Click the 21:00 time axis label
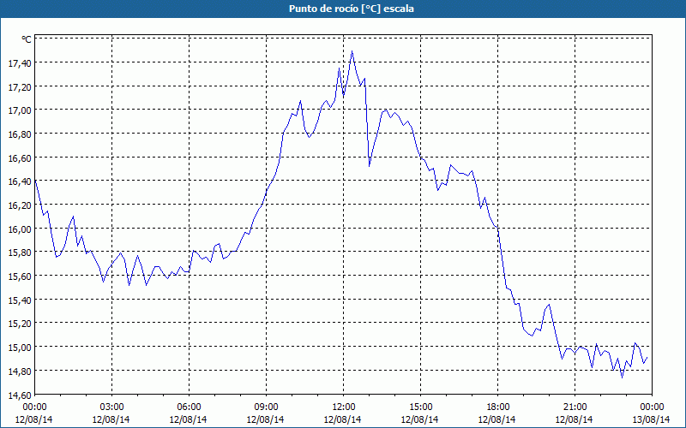Image resolution: width=686 pixels, height=428 pixels. click(x=575, y=407)
